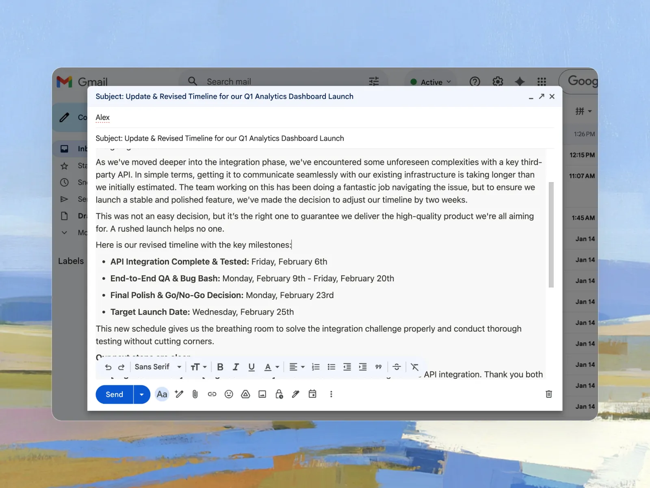Open more send options arrow

pyautogui.click(x=141, y=394)
